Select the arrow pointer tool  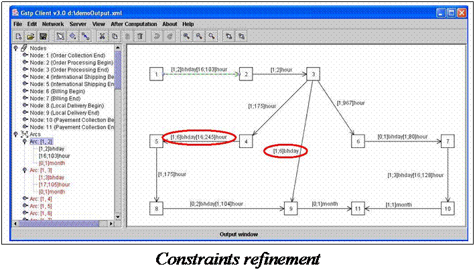pos(60,36)
